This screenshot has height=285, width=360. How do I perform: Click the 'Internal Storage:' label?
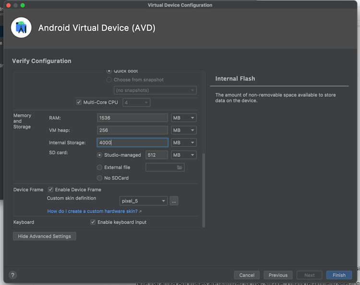click(x=67, y=142)
